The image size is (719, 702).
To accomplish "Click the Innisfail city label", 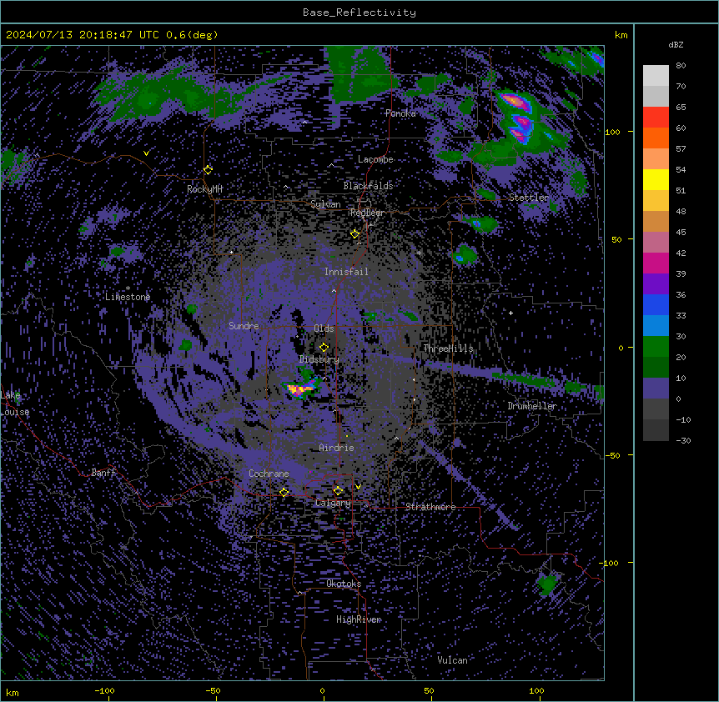I will 346,272.
